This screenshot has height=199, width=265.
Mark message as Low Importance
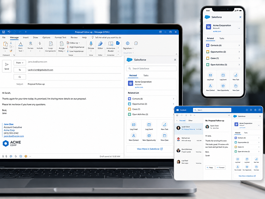(x=75, y=51)
